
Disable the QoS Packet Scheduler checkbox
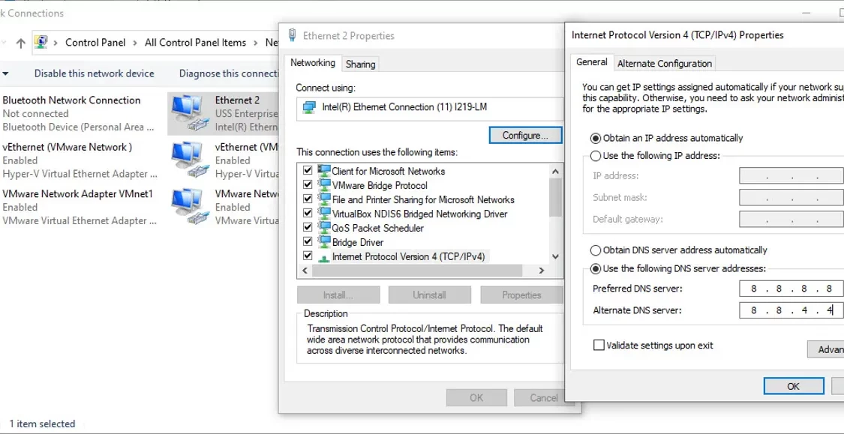click(308, 227)
